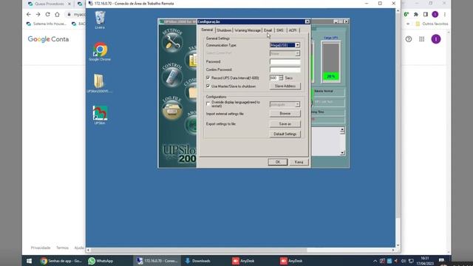
Task: Open the Recycle Bin on remote desktop
Action: pos(100,20)
